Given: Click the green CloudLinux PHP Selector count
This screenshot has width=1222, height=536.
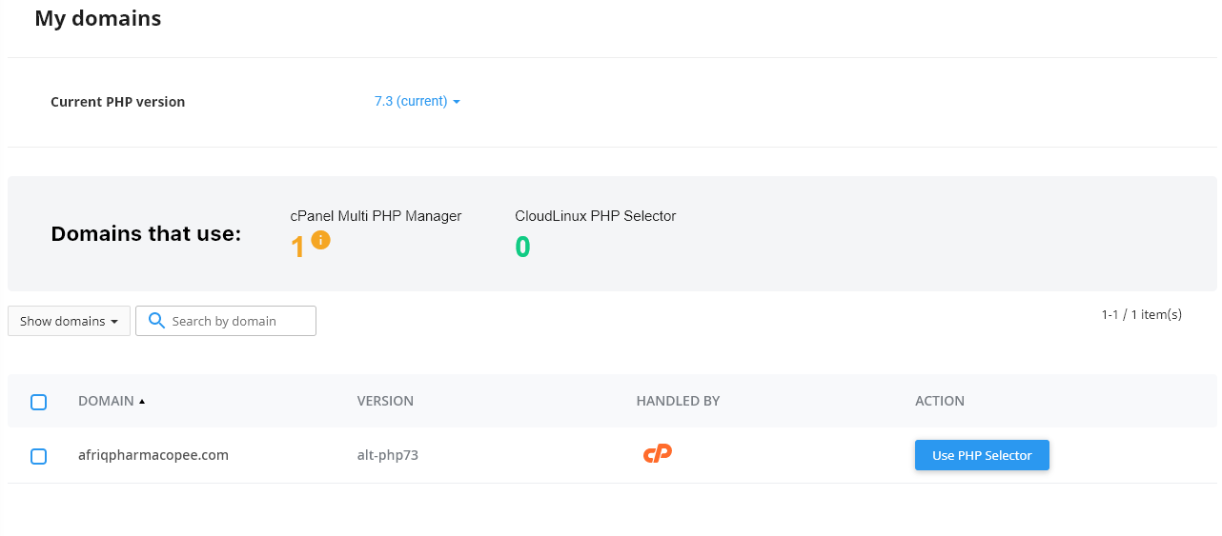Looking at the screenshot, I should pos(522,248).
